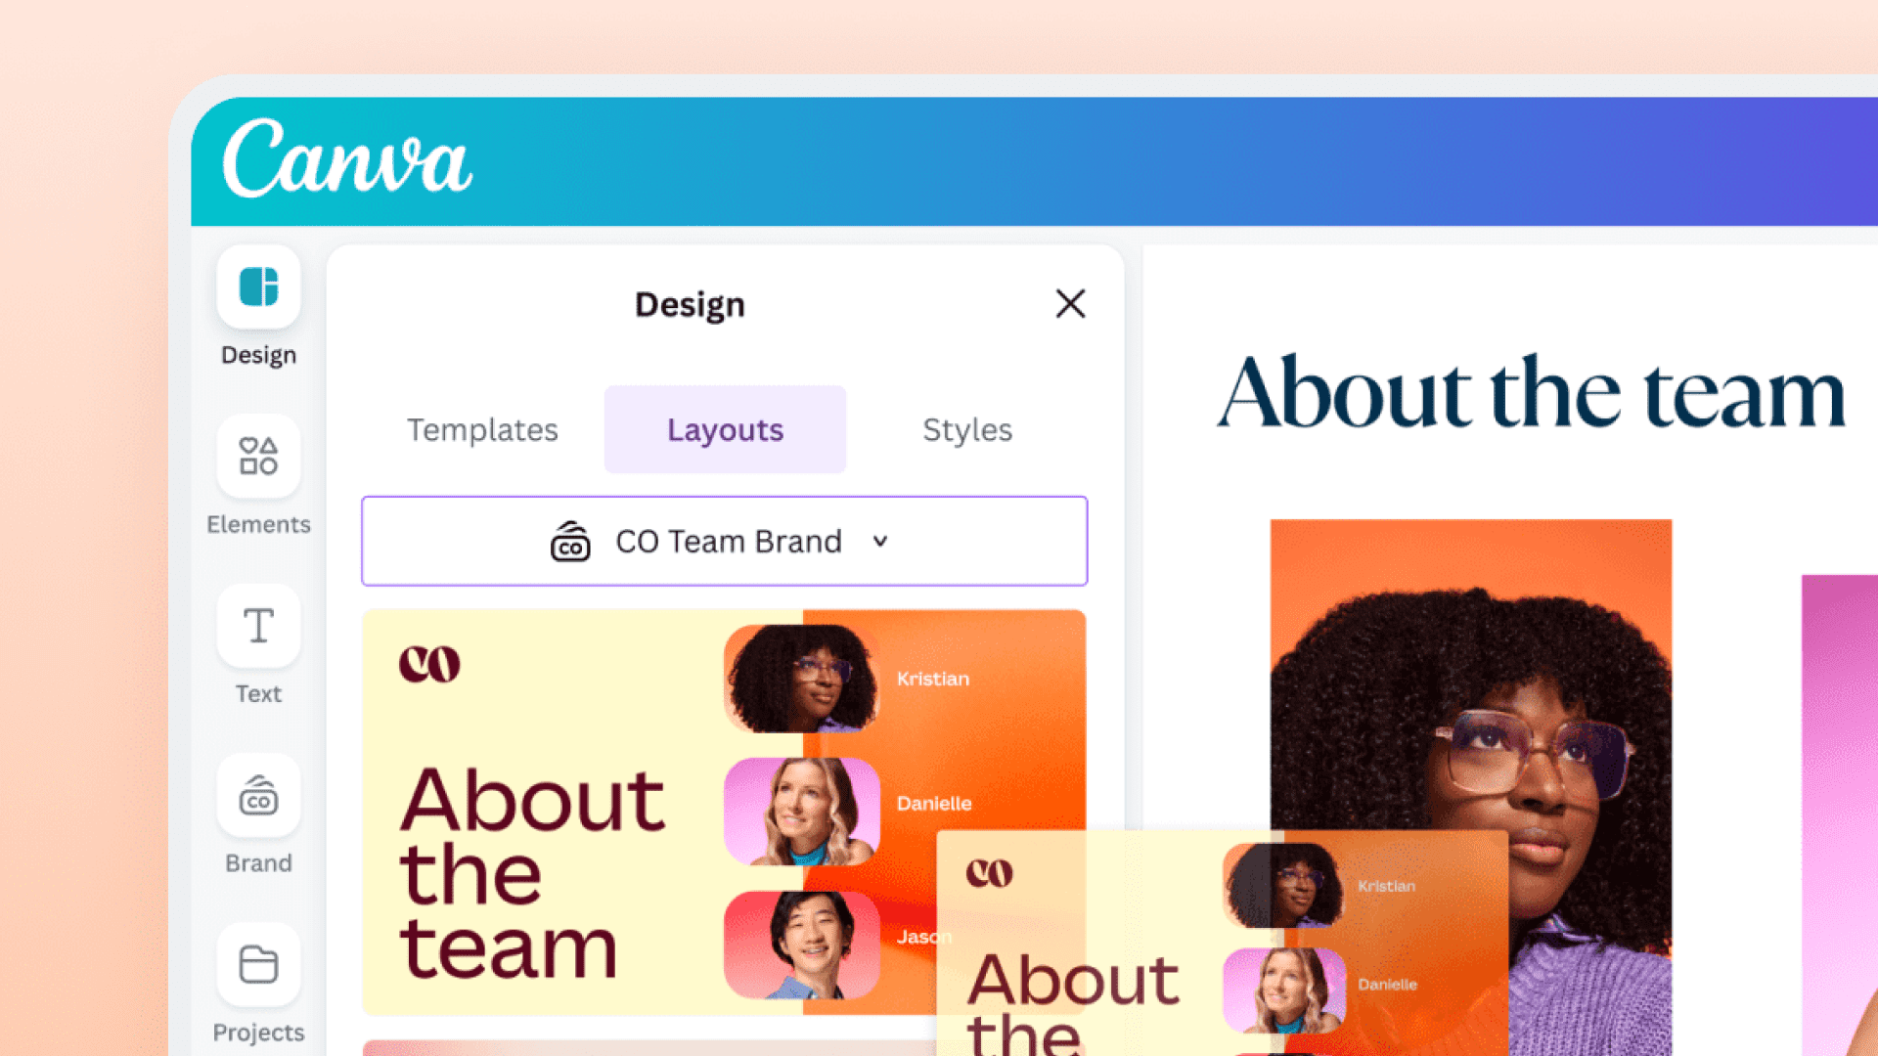Image resolution: width=1878 pixels, height=1056 pixels.
Task: Open the Projects folder icon
Action: pos(258,965)
